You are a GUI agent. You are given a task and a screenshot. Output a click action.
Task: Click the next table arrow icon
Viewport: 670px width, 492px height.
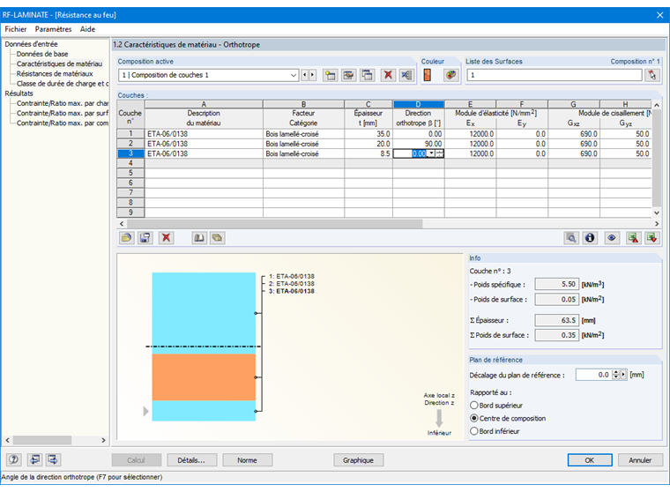coord(53,459)
